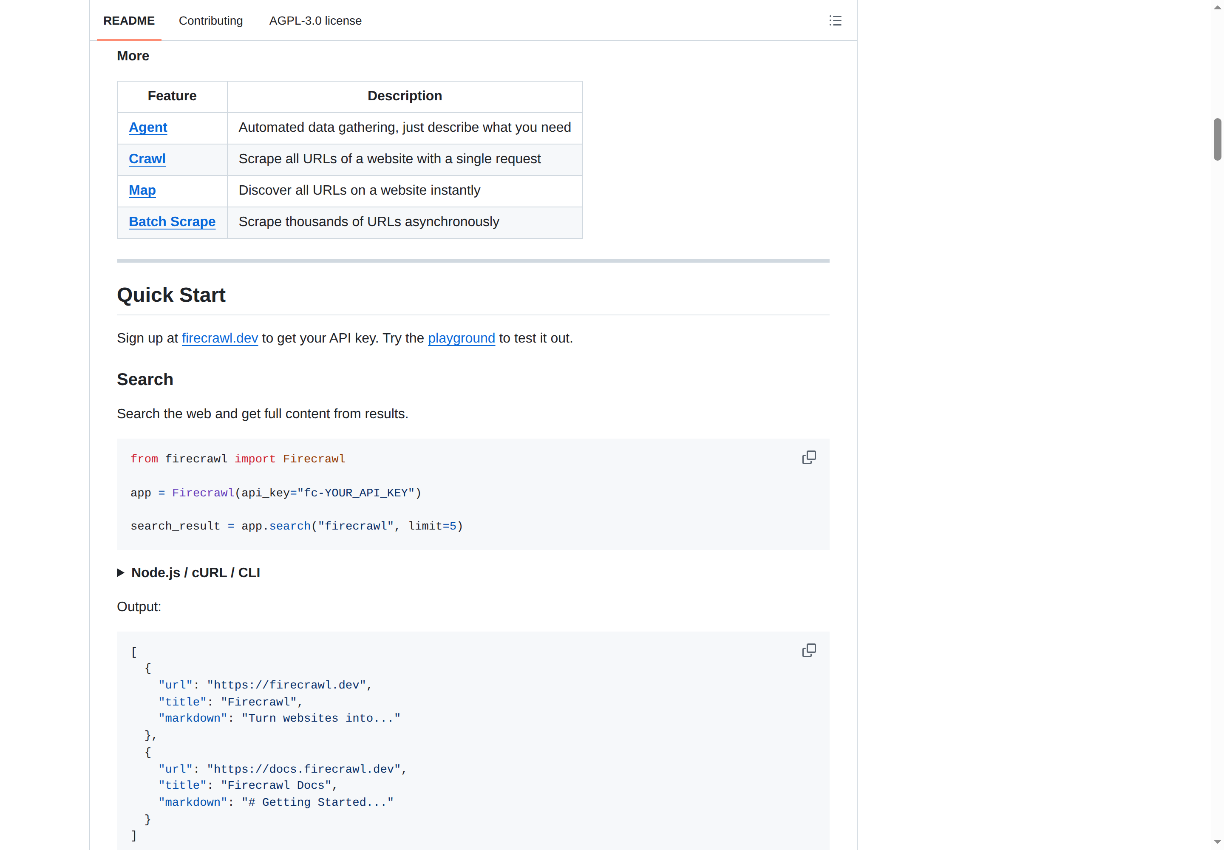The width and height of the screenshot is (1224, 850).
Task: Copy the JSON output code block
Action: coord(808,650)
